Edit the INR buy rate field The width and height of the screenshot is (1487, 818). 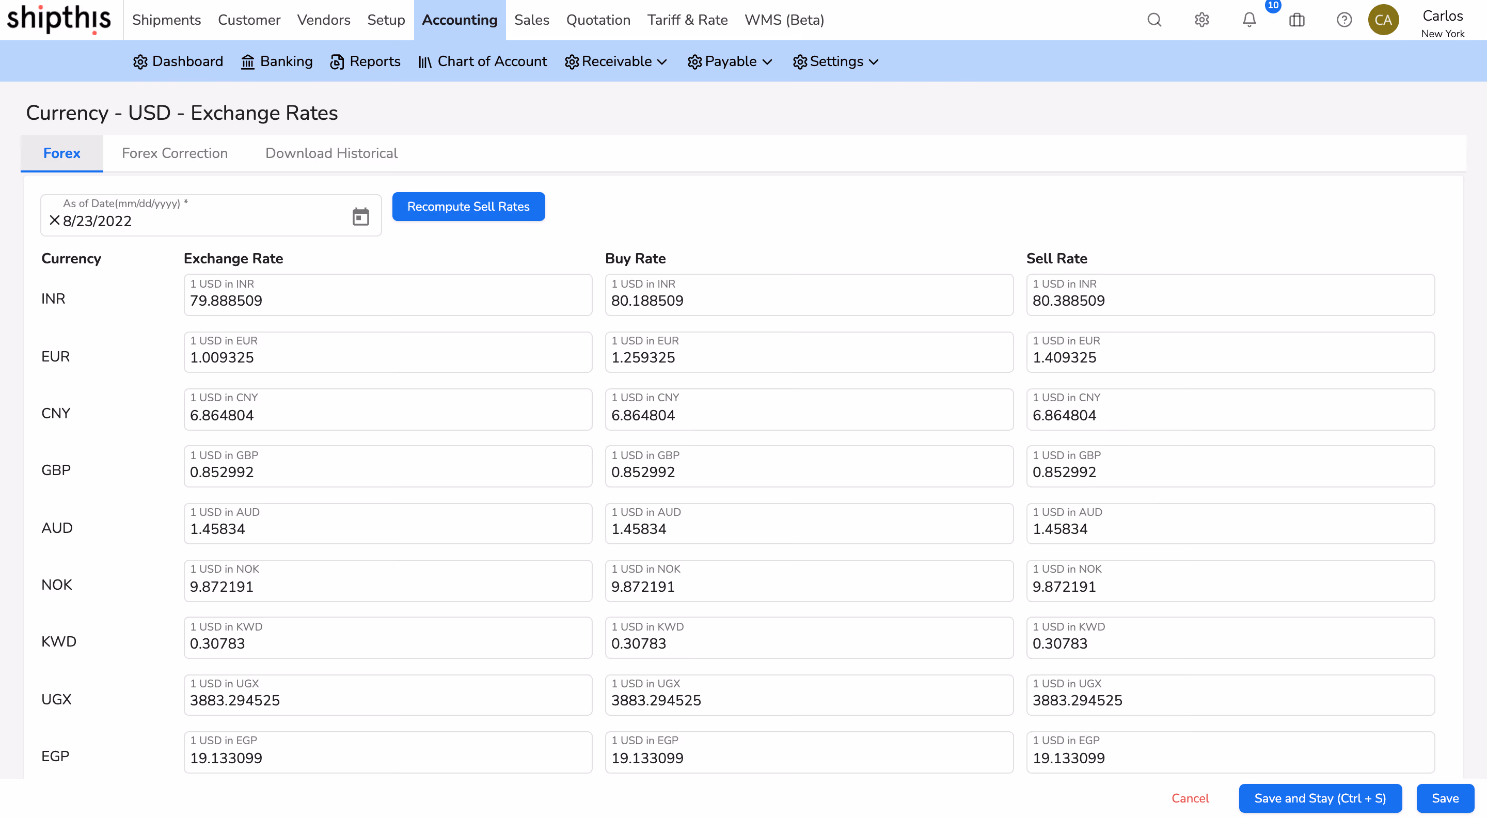(x=809, y=294)
